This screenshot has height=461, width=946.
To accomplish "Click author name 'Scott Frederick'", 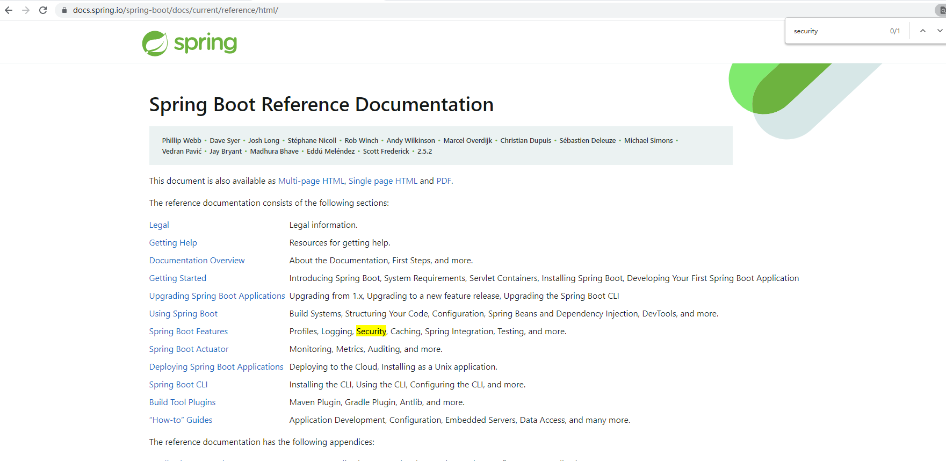I will pyautogui.click(x=386, y=152).
